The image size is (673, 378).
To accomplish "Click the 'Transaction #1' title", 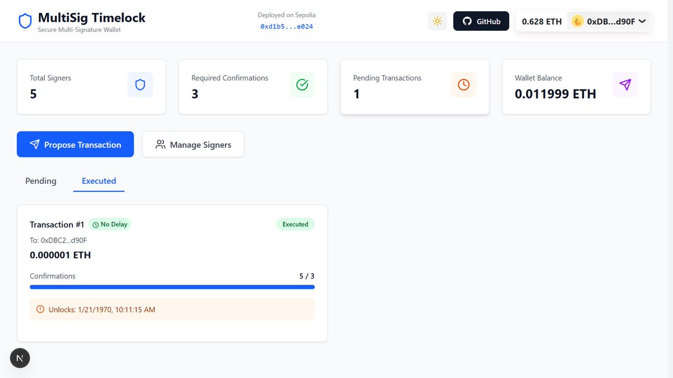I will pos(57,225).
